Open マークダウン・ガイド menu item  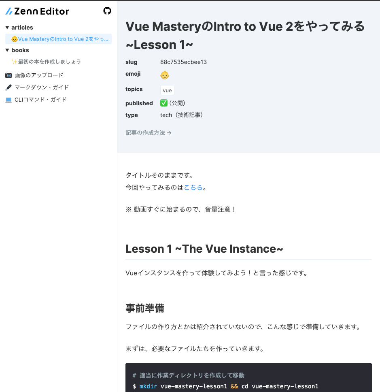pos(42,87)
